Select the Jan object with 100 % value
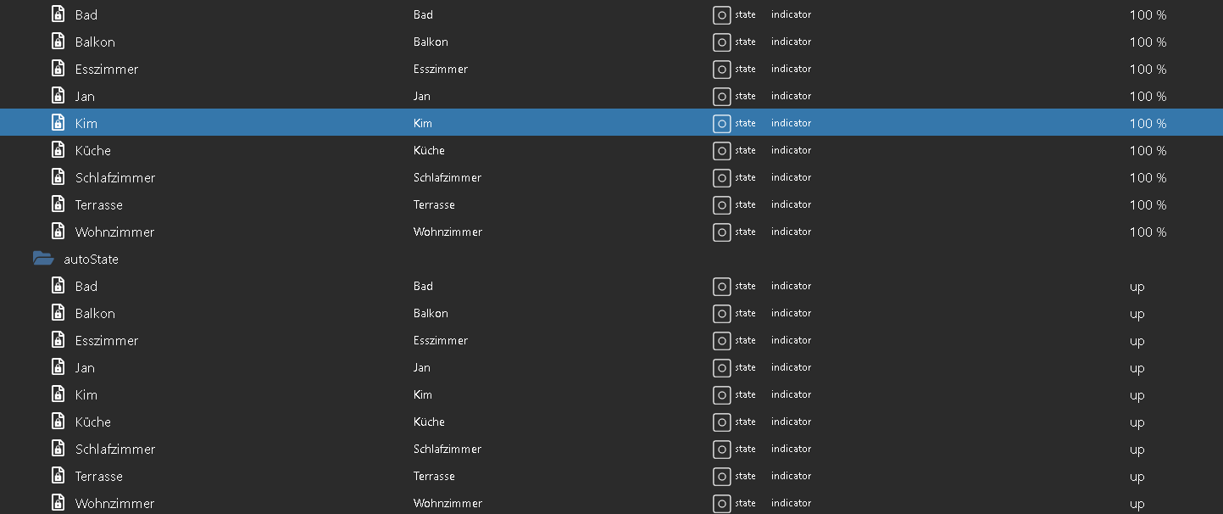 point(85,96)
